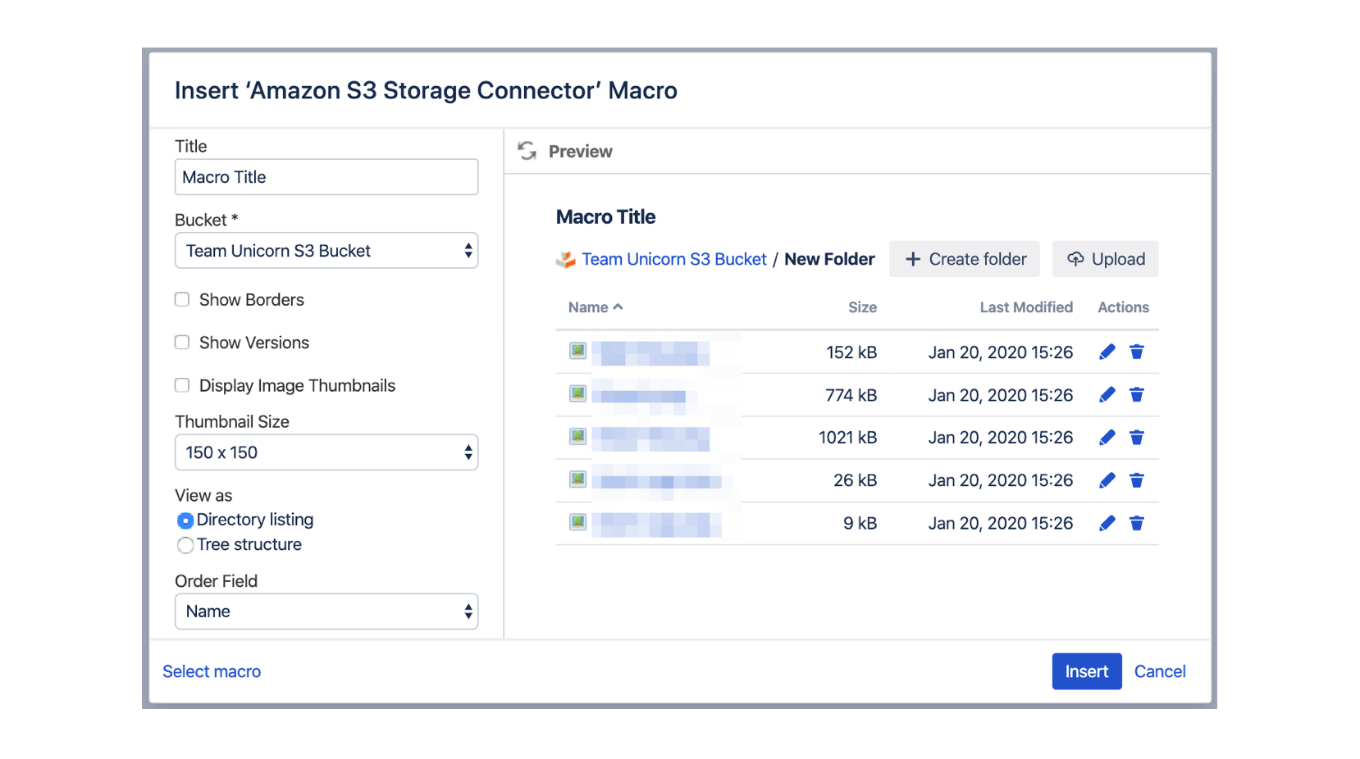
Task: Click the Create folder button
Action: (x=965, y=259)
